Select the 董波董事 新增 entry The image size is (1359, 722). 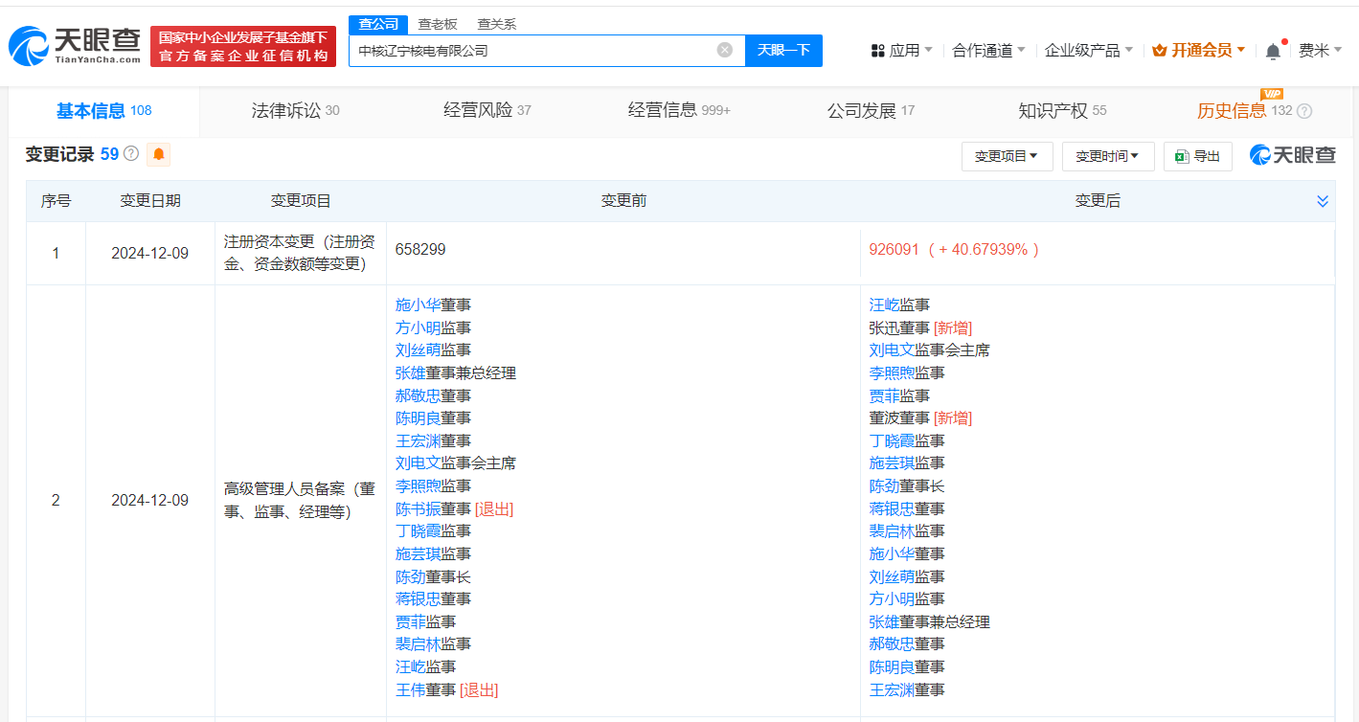pos(920,418)
